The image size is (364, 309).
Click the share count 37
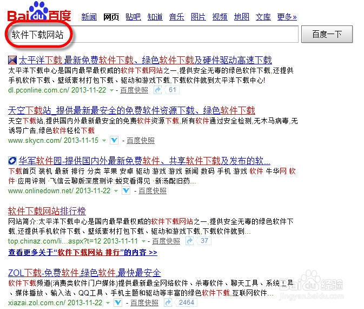(204, 241)
